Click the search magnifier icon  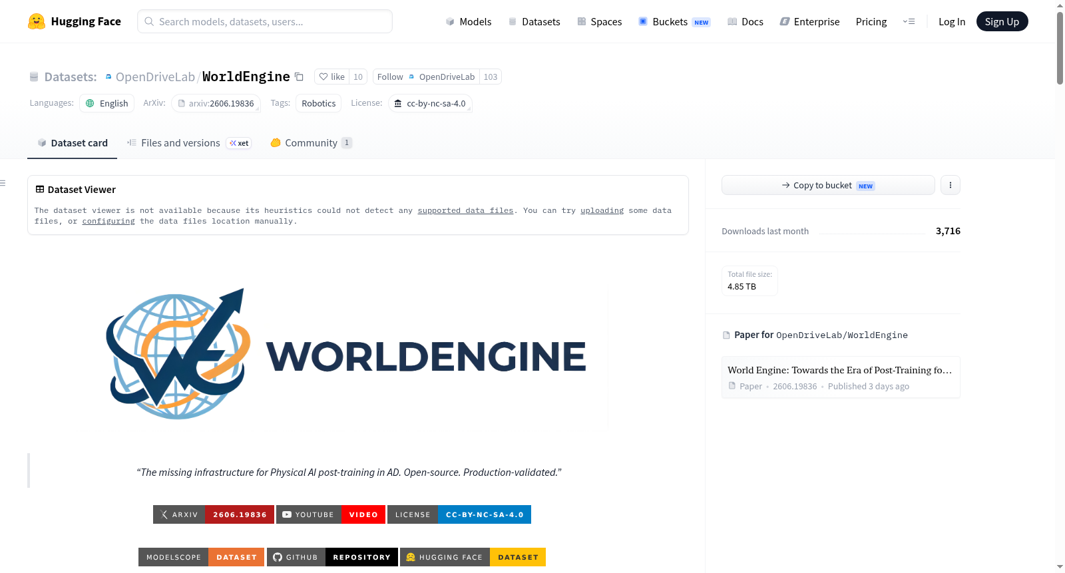tap(149, 21)
